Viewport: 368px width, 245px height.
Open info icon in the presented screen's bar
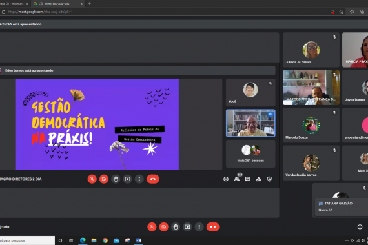tap(226, 179)
